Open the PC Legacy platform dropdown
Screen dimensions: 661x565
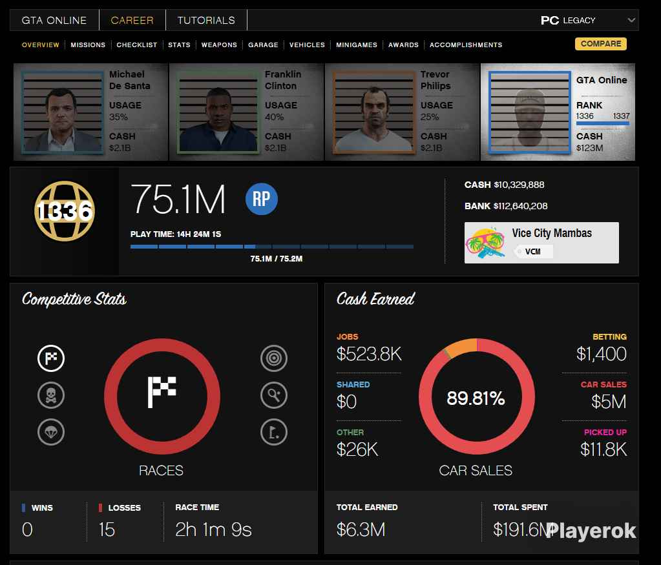588,20
